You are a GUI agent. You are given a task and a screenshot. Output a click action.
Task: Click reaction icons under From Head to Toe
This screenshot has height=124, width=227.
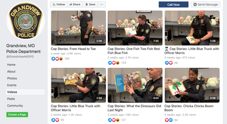pyautogui.click(x=57, y=59)
